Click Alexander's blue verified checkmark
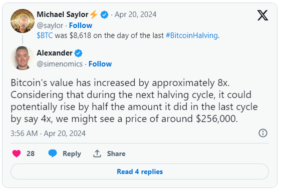Viewport: 283px width, 190px height. coord(78,53)
